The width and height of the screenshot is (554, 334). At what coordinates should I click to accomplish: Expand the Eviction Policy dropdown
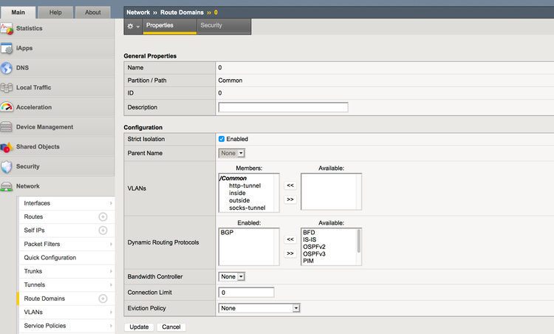click(x=259, y=308)
